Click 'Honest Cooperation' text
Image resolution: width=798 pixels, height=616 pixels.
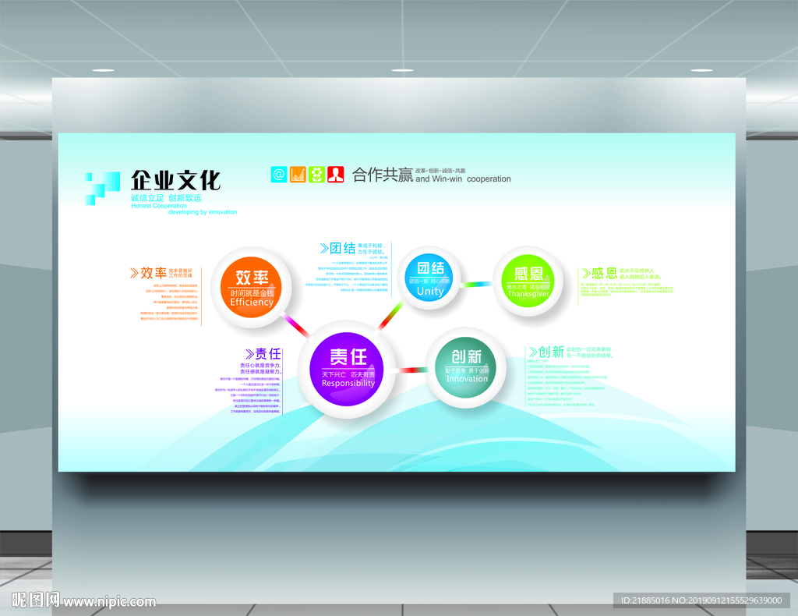click(x=159, y=206)
